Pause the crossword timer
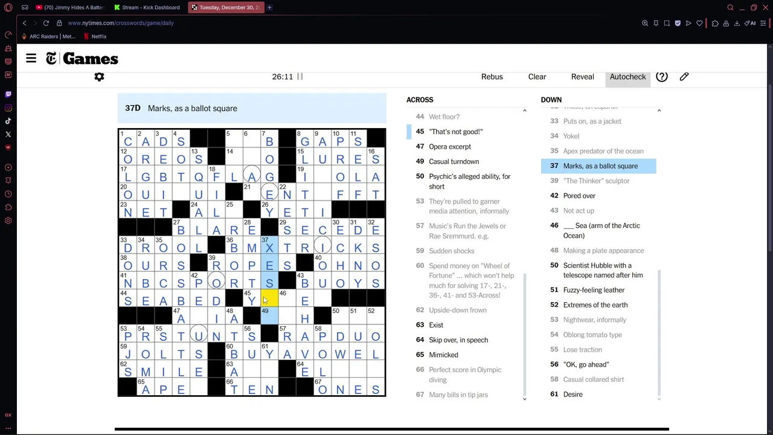773x435 pixels. pyautogui.click(x=300, y=77)
